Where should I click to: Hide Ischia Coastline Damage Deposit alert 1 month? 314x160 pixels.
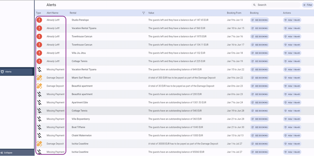(x=292, y=144)
